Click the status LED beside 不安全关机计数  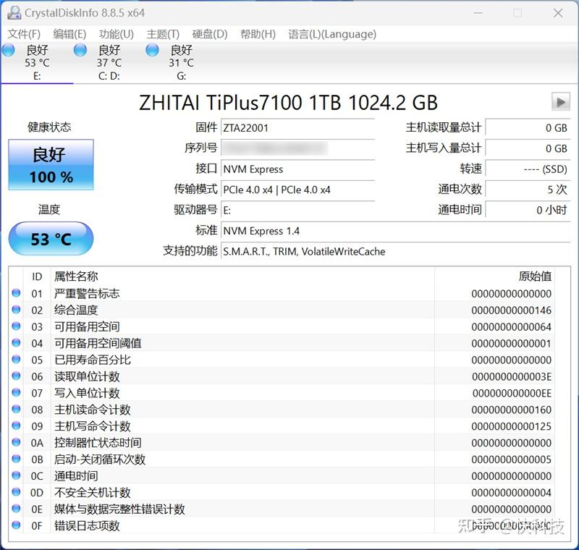16,492
